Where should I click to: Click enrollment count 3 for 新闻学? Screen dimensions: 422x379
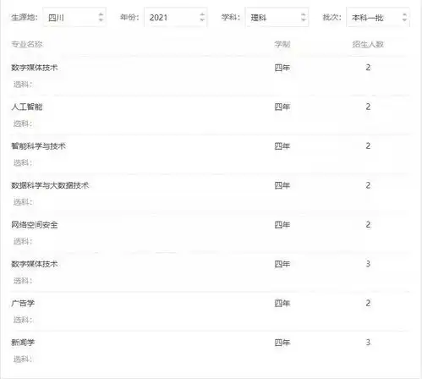[x=368, y=343]
